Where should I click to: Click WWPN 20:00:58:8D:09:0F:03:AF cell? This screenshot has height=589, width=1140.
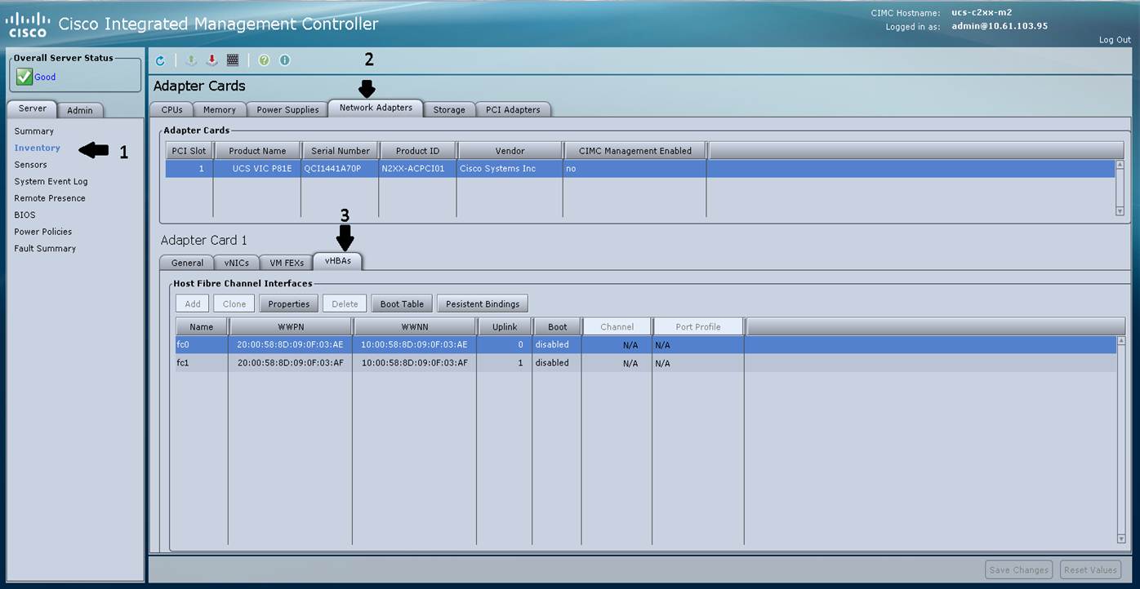click(290, 363)
